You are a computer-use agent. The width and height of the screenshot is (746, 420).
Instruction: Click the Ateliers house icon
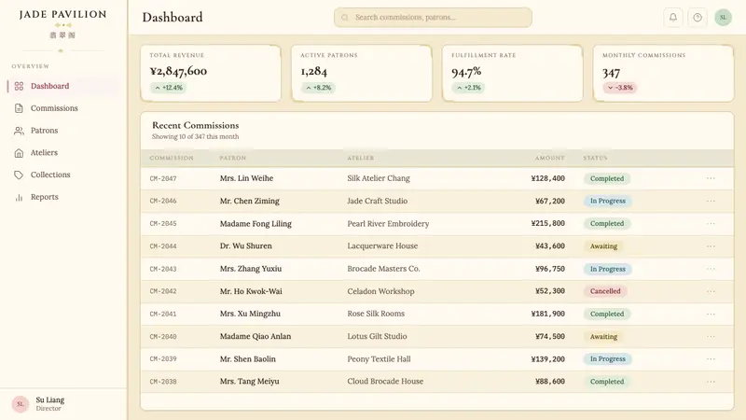pyautogui.click(x=19, y=153)
